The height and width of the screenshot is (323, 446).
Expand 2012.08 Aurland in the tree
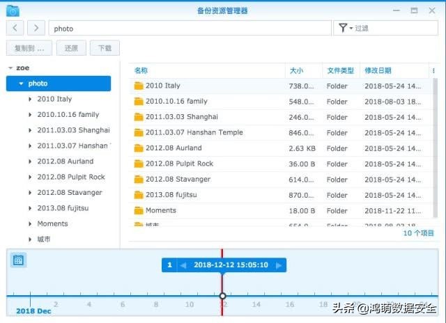pyautogui.click(x=30, y=161)
